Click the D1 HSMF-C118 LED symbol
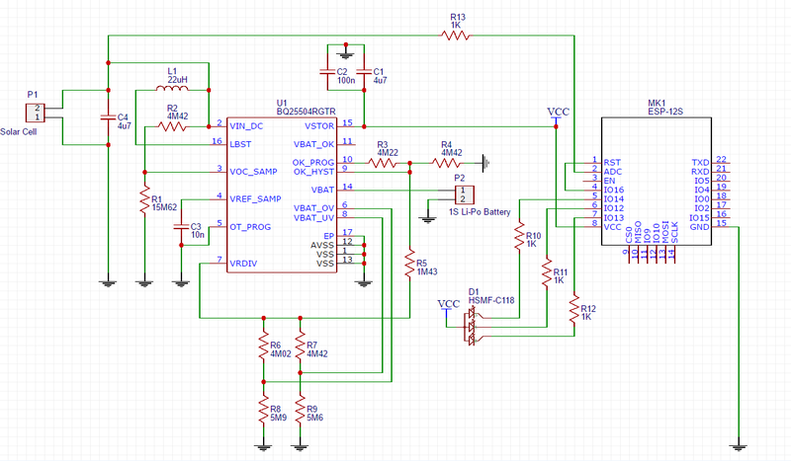Image resolution: width=791 pixels, height=461 pixels. (x=472, y=324)
